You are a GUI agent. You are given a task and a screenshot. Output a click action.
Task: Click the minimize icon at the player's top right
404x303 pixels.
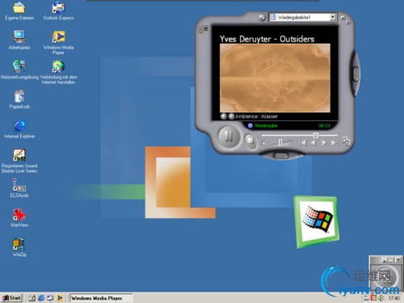343,18
